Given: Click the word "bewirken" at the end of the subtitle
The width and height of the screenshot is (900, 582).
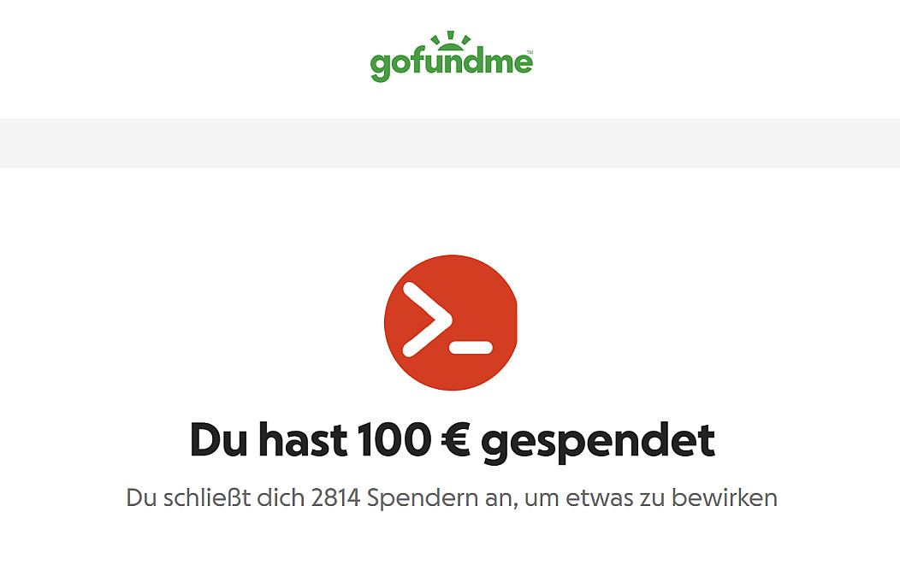Looking at the screenshot, I should click(725, 497).
